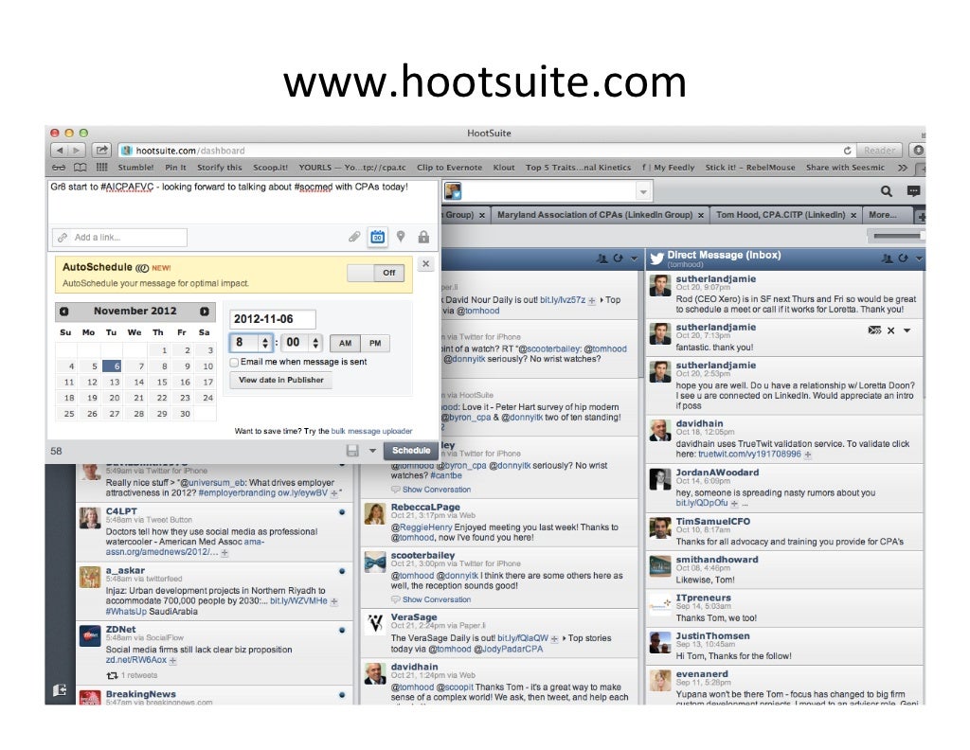Screen dimensions: 970x750
Task: Close the AutoSchedule scheduling panel
Action: click(x=425, y=264)
